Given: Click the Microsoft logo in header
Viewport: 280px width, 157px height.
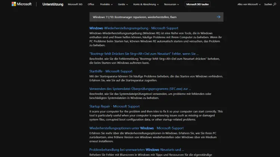Looking at the screenshot, I should [21, 4].
